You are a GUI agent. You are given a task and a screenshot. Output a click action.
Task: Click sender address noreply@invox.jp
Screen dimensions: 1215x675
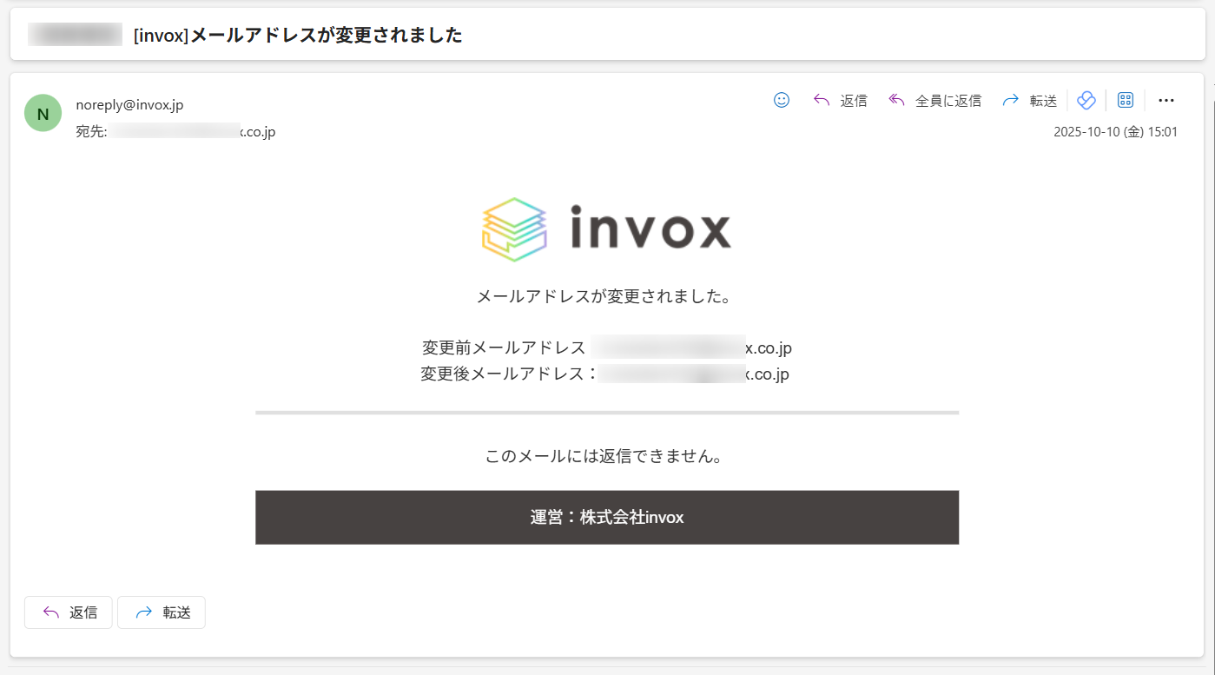(129, 105)
